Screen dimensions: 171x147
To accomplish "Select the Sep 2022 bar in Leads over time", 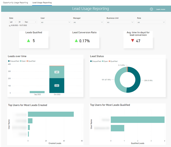I will coord(37,92).
